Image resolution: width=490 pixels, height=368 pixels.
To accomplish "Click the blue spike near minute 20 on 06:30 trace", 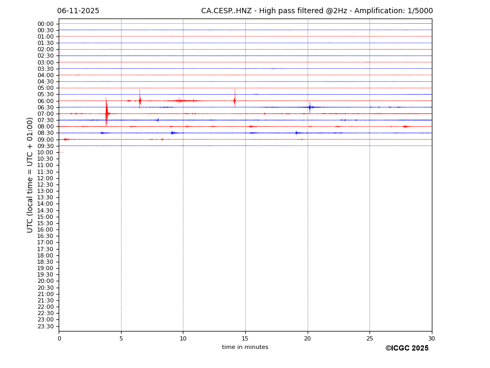I will (x=310, y=107).
